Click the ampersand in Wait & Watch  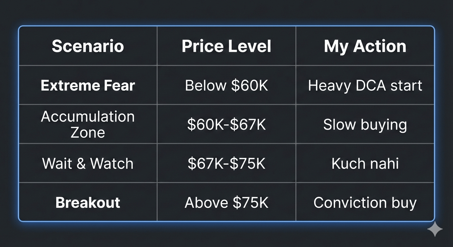81,163
